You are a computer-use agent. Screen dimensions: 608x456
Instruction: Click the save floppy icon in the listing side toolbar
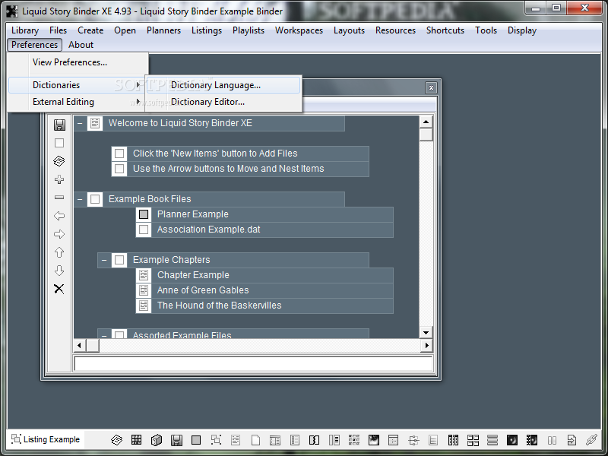click(59, 125)
